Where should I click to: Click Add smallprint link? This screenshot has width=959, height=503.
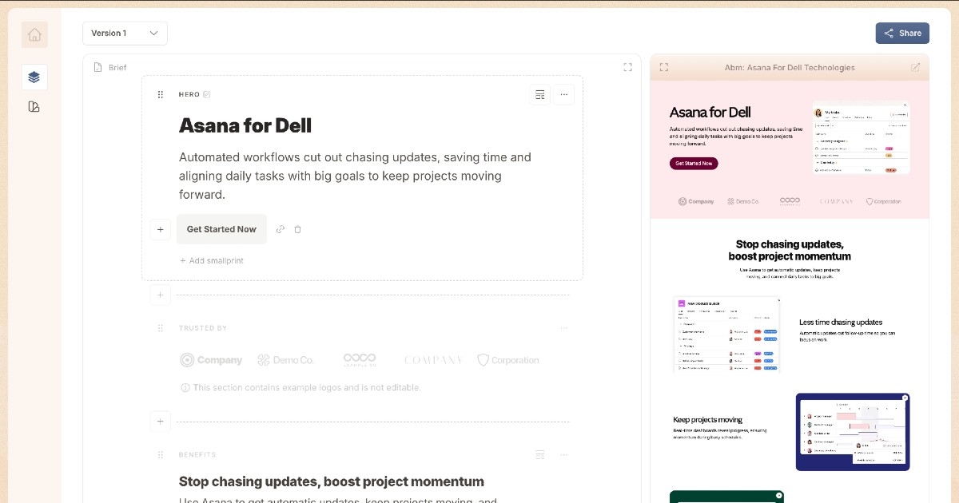pyautogui.click(x=212, y=261)
